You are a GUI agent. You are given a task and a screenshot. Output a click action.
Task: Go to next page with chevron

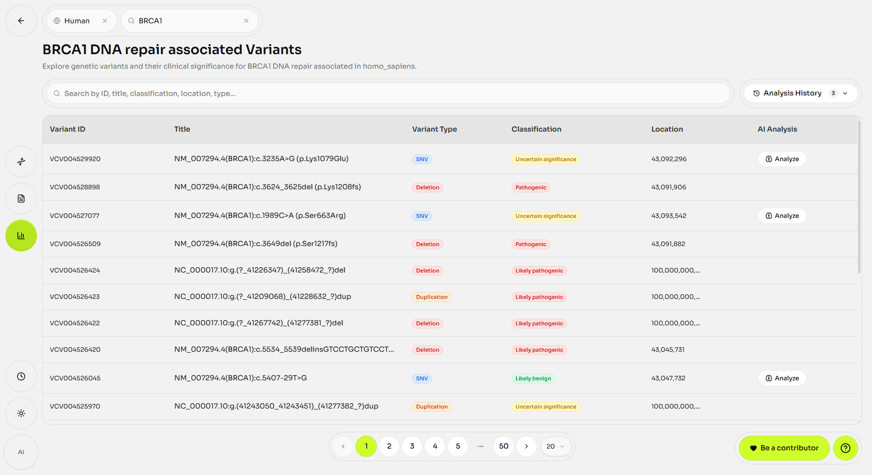tap(526, 446)
